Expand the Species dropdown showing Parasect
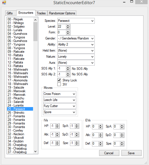Image resolution: width=149 pixels, height=165 pixels. tap(76, 21)
